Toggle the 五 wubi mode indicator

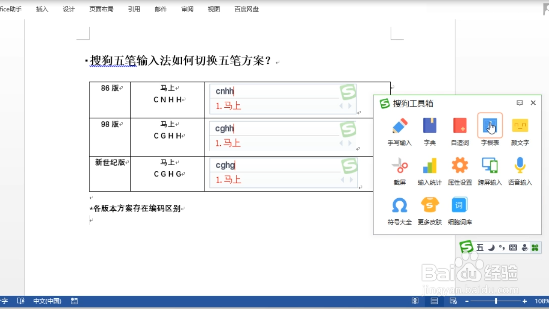coord(480,248)
